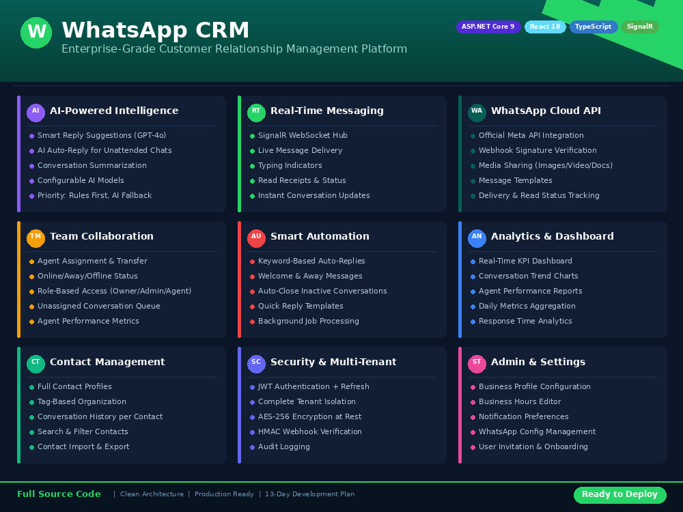The image size is (683, 512).
Task: Click JWT Authentication + Refresh item
Action: point(313,386)
